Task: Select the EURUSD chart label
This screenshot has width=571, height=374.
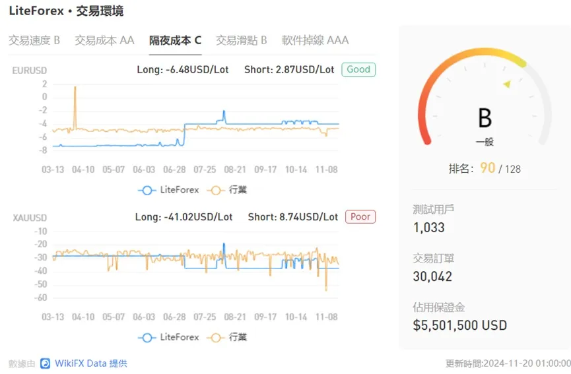Action: coord(30,70)
